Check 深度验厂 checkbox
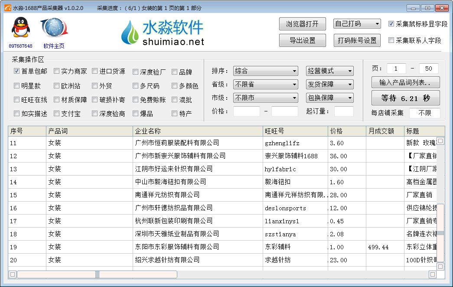This screenshot has width=453, height=287. 136,72
